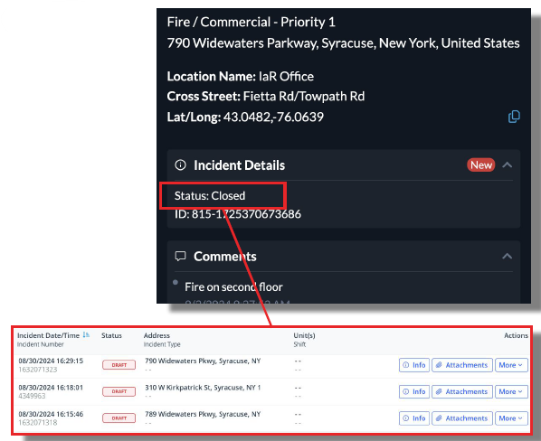The image size is (541, 441).
Task: Open Attachments for 790 Widewaters Pkwy incident
Action: pyautogui.click(x=462, y=365)
